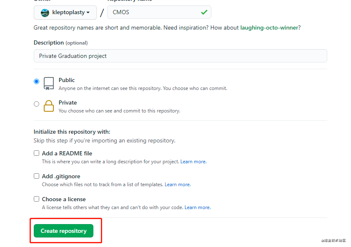Click the Private repository lock icon
This screenshot has width=351, height=247.
(x=49, y=106)
